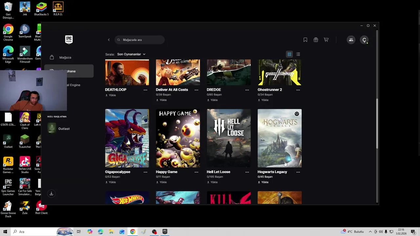Open the Epic Games logo home
The height and width of the screenshot is (236, 420).
pos(69,40)
